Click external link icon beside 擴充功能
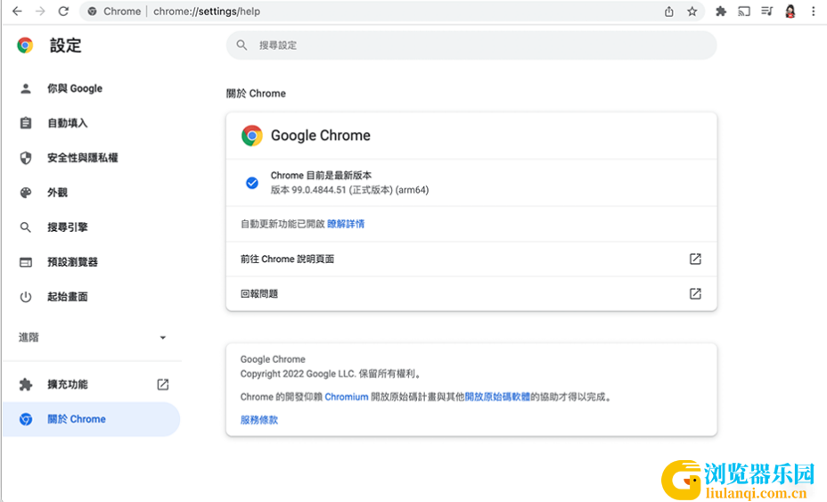Image resolution: width=827 pixels, height=502 pixels. [163, 384]
